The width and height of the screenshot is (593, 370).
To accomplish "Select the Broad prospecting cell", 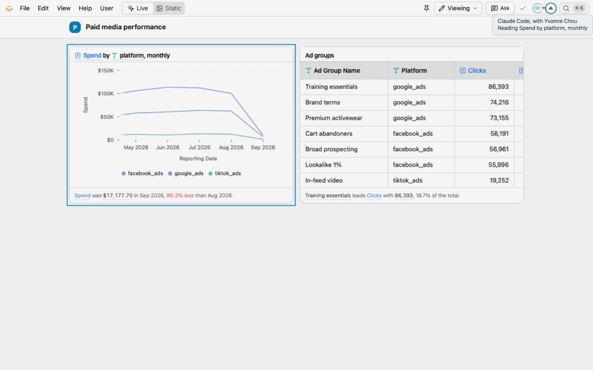I will pyautogui.click(x=344, y=149).
